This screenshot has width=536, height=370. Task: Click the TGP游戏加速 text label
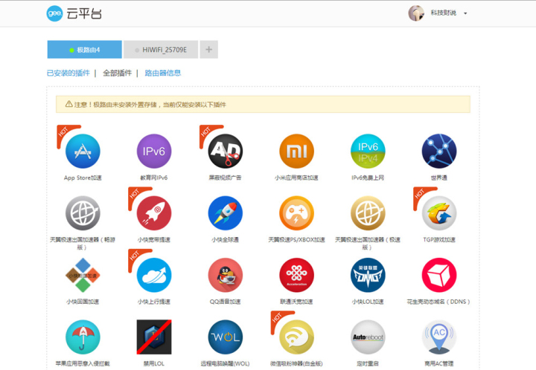(x=439, y=240)
